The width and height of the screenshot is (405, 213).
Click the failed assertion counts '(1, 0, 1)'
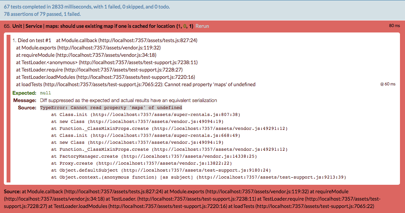tap(185, 26)
